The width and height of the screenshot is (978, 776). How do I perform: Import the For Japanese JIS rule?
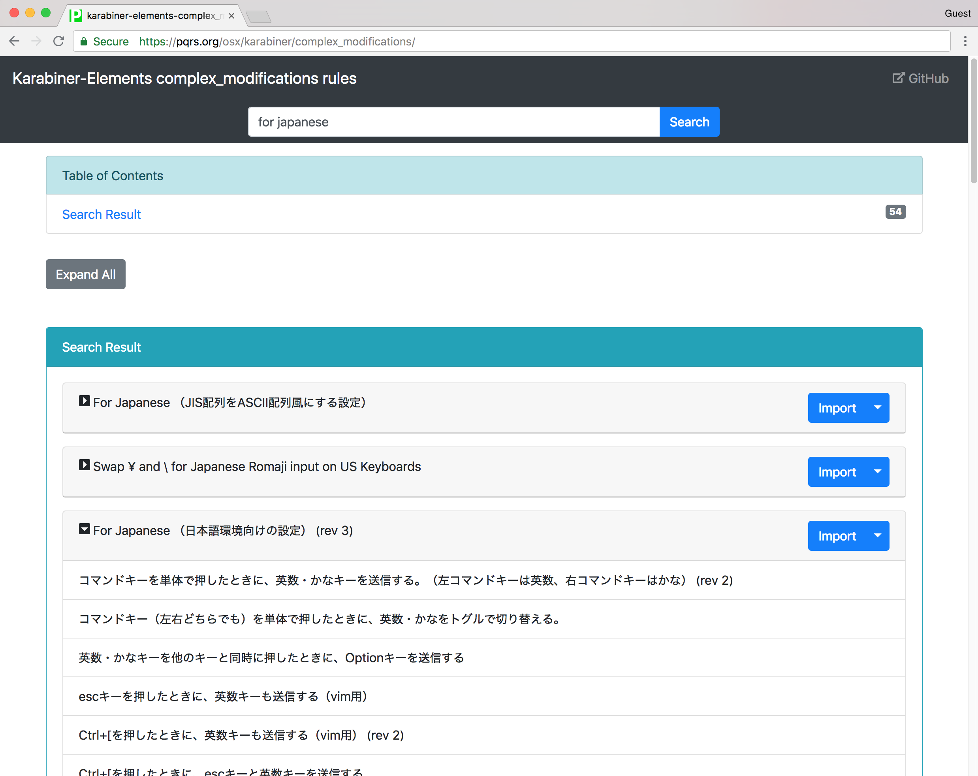click(x=837, y=407)
